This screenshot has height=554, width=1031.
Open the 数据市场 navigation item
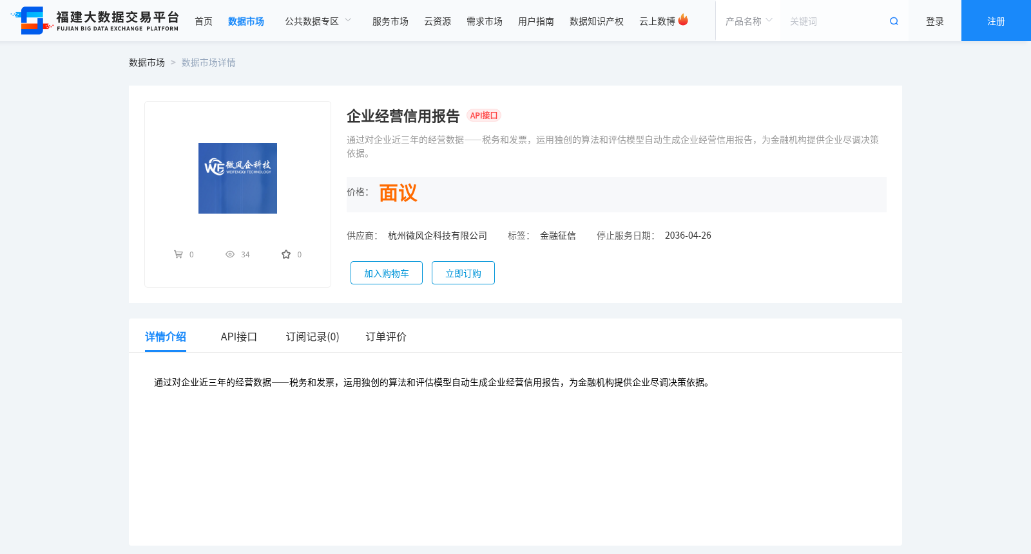coord(246,21)
